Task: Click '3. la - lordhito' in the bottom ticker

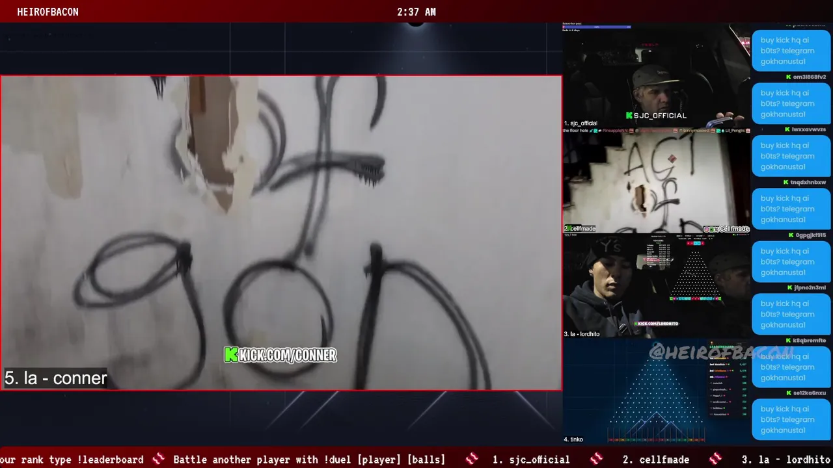Action: point(786,460)
